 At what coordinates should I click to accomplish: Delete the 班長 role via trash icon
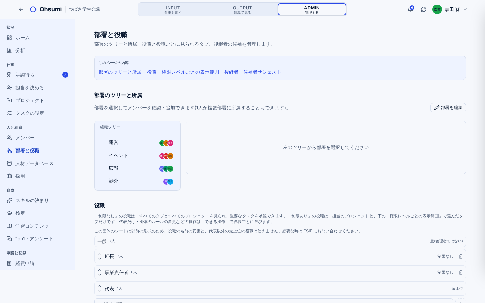(461, 256)
